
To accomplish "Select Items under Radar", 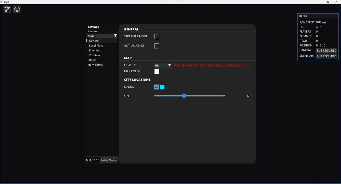I will (93, 60).
